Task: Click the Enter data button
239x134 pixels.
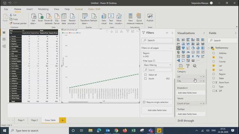Action: (x=64, y=19)
